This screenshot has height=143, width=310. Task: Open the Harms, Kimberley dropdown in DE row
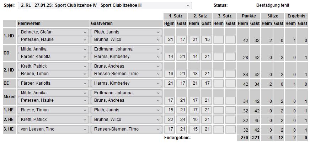[x=127, y=83]
